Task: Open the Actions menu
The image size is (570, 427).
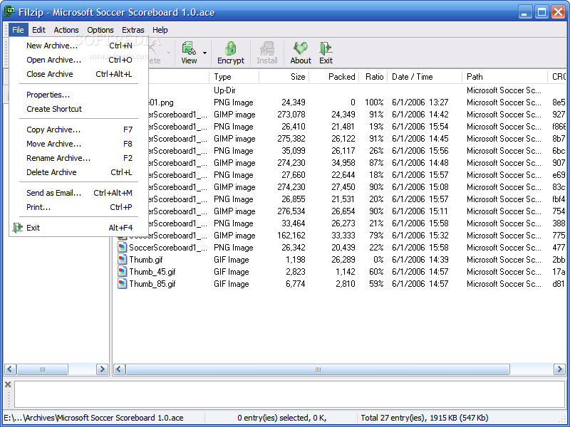Action: coord(66,30)
